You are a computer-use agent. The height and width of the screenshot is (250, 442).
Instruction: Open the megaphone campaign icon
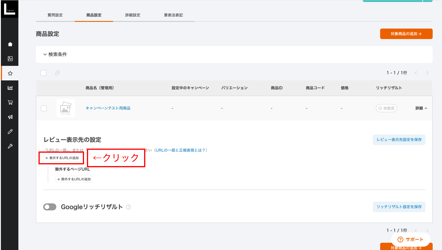tap(10, 117)
